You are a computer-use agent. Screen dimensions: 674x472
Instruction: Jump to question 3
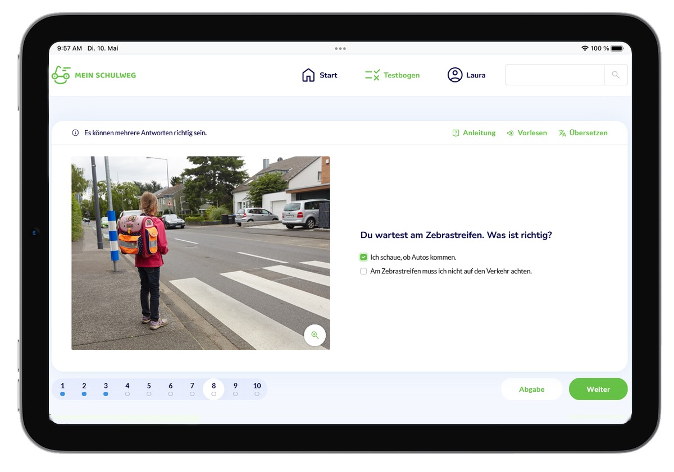[x=106, y=389]
